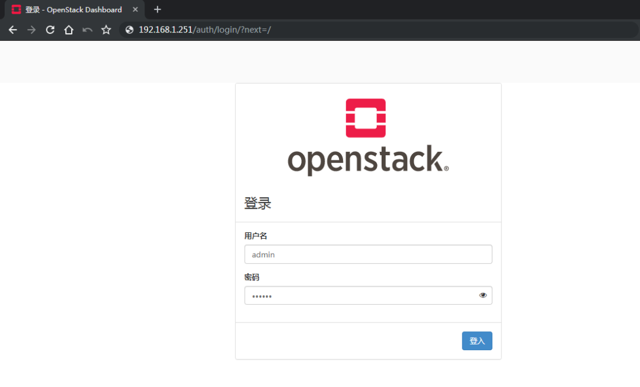Click the blue 登入 sign-in button
This screenshot has width=640, height=387.
(x=477, y=341)
